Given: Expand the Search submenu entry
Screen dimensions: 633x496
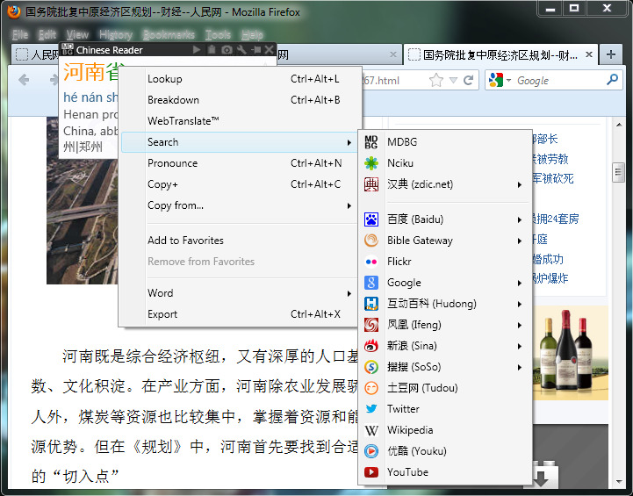Looking at the screenshot, I should (x=241, y=142).
